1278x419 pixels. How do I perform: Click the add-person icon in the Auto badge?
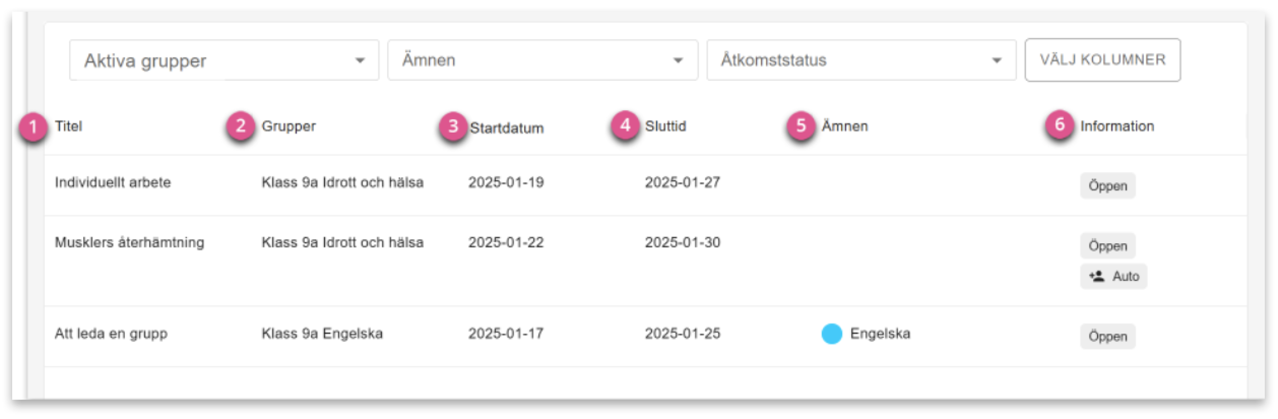(x=1097, y=276)
